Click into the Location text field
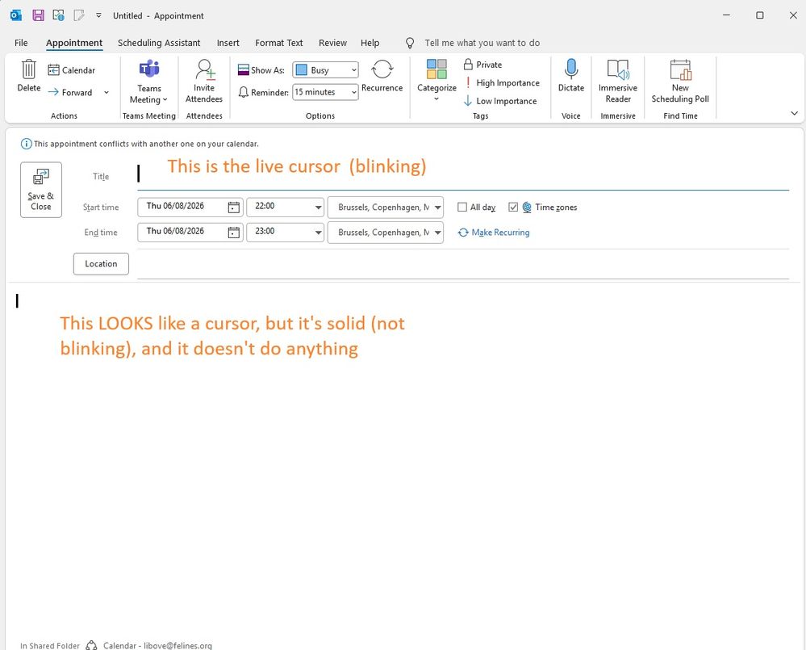 point(462,264)
